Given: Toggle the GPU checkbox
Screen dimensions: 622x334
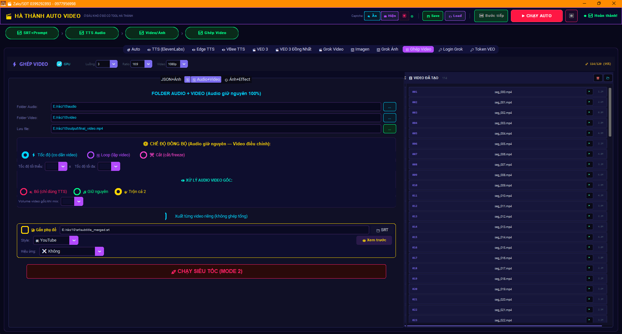Looking at the screenshot, I should point(59,64).
